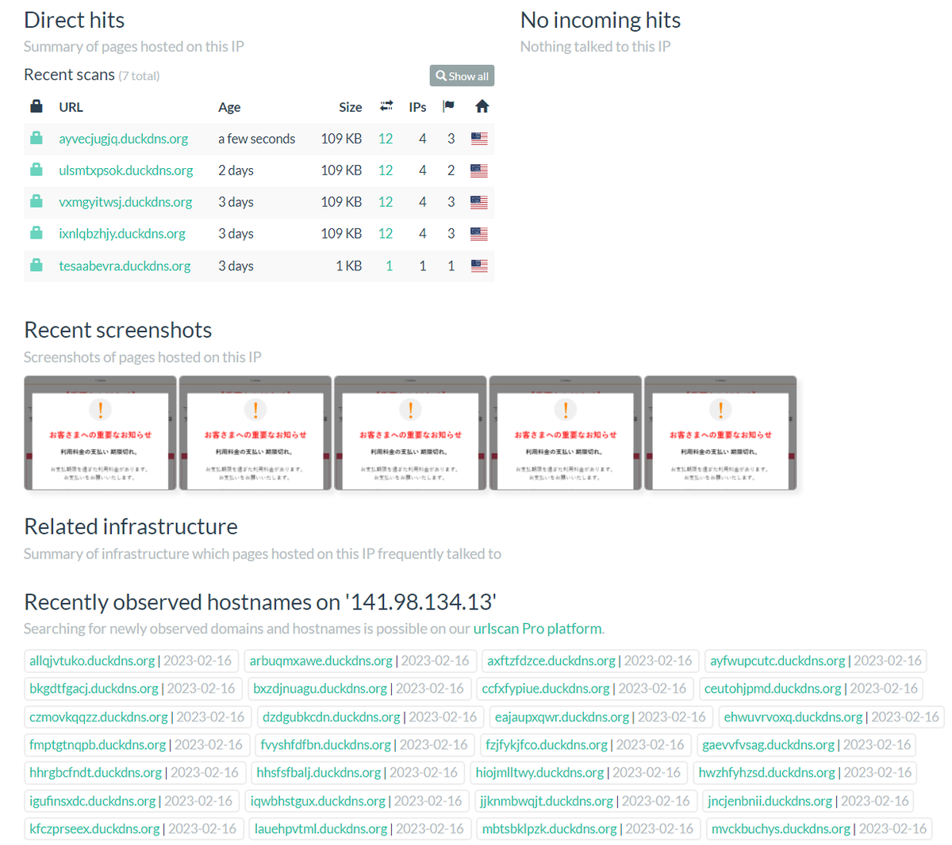The height and width of the screenshot is (845, 952).
Task: Click hostname dzdgubkcdn.duckdns.org
Action: point(332,717)
